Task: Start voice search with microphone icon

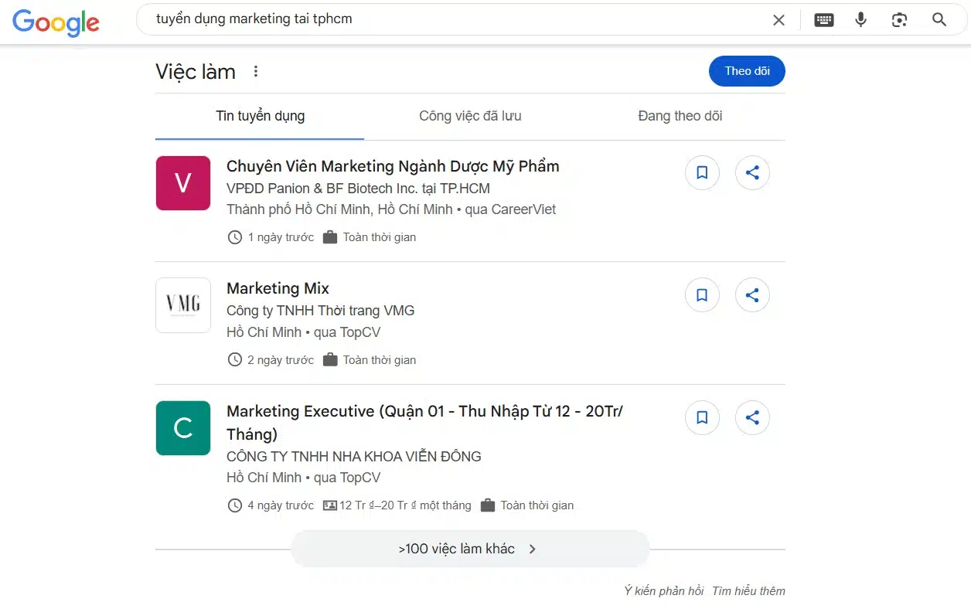Action: pos(860,20)
